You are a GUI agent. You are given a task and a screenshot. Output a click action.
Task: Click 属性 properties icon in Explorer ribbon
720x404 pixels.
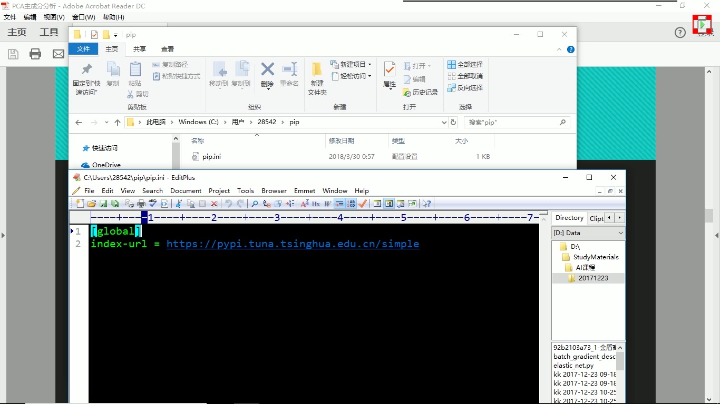(x=390, y=75)
